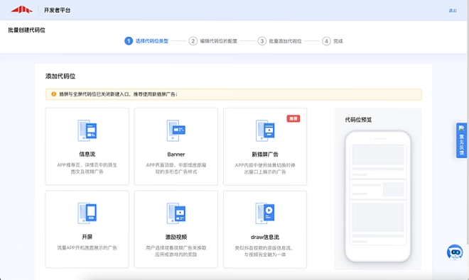
Task: Choose the 新插屏广告 icon
Action: coord(265,130)
